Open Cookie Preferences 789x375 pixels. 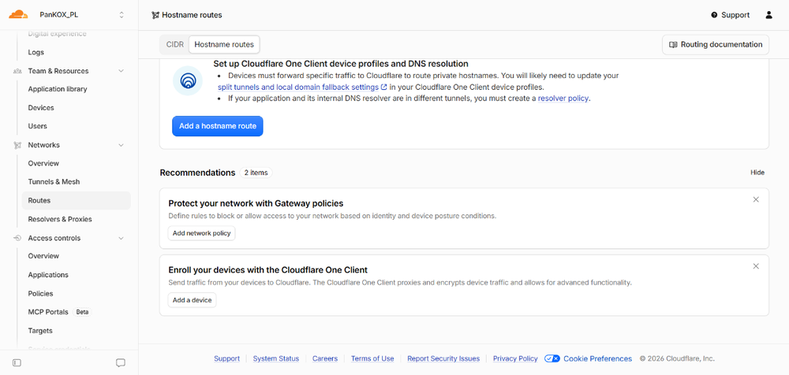click(597, 358)
